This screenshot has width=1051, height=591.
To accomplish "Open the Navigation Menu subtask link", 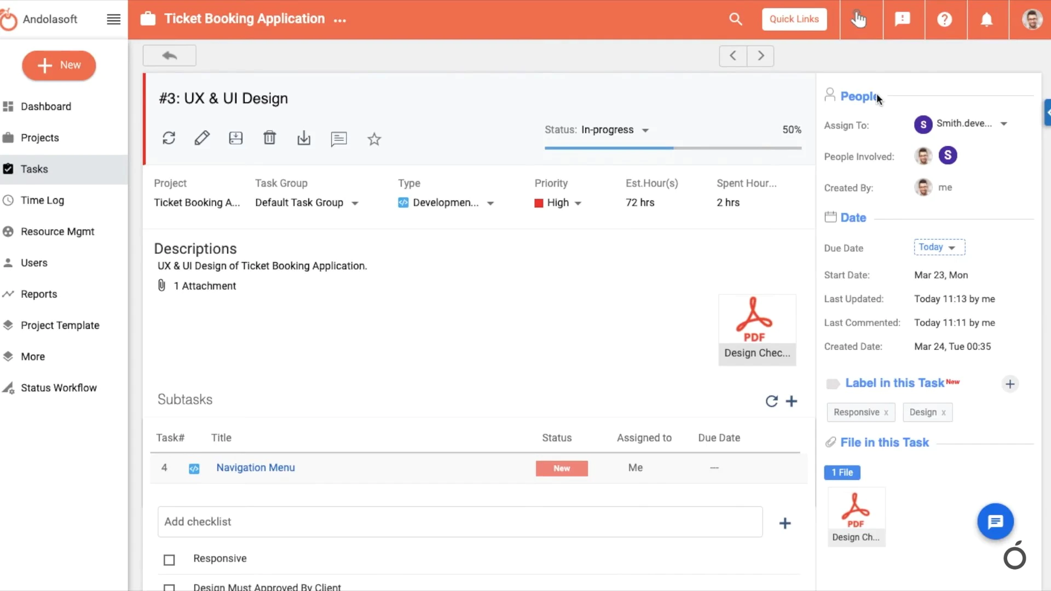I will pos(255,468).
